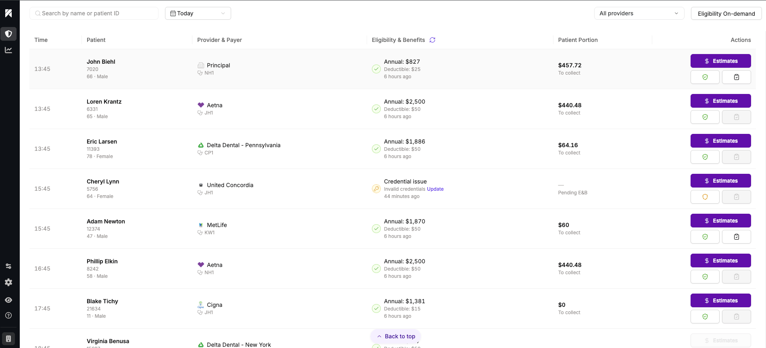Open the All providers dropdown

coord(639,13)
